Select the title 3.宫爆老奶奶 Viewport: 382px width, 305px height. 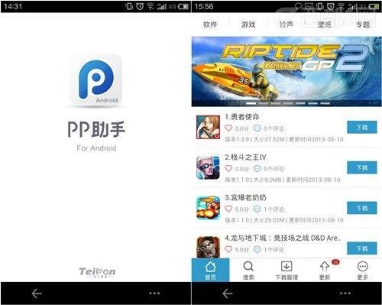245,197
